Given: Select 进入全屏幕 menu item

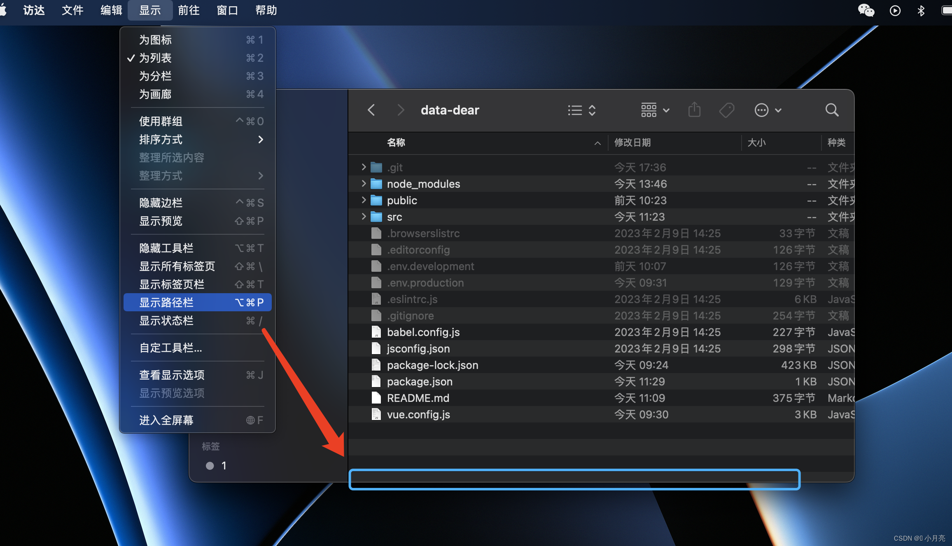Looking at the screenshot, I should click(197, 420).
